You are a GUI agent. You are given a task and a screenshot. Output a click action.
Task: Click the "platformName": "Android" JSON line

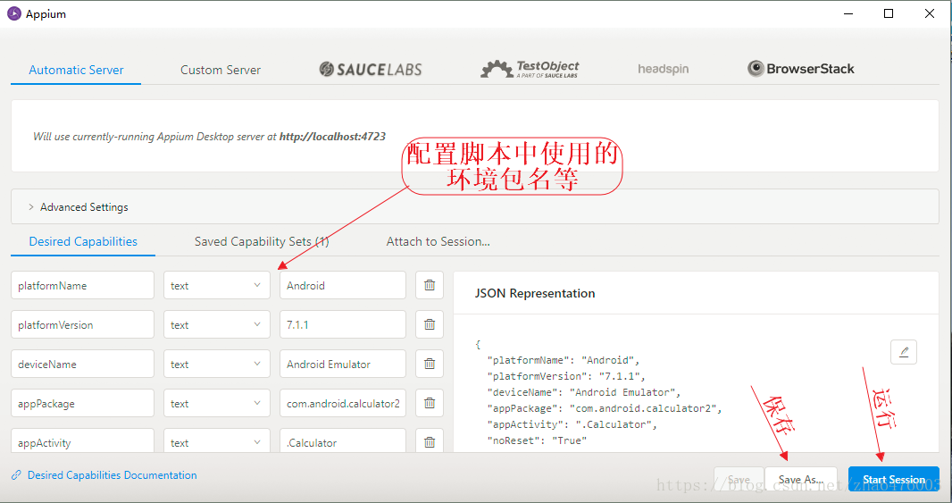[x=564, y=360]
